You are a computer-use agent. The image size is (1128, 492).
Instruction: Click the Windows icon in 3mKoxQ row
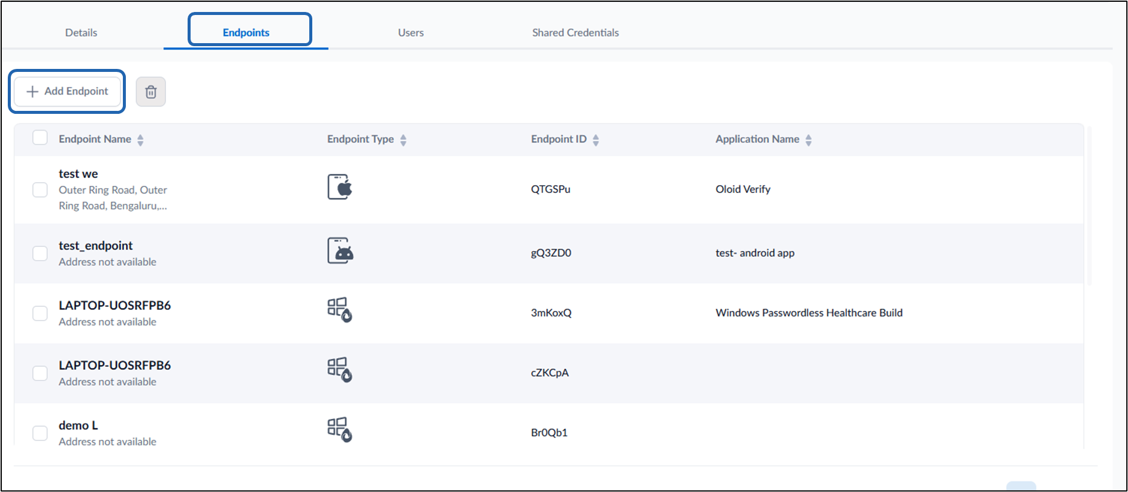(339, 310)
